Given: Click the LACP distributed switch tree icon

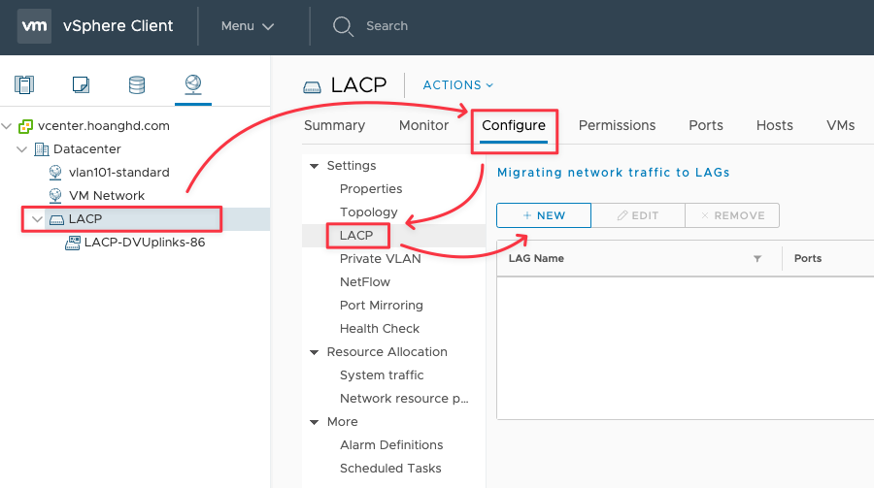Looking at the screenshot, I should pyautogui.click(x=57, y=219).
